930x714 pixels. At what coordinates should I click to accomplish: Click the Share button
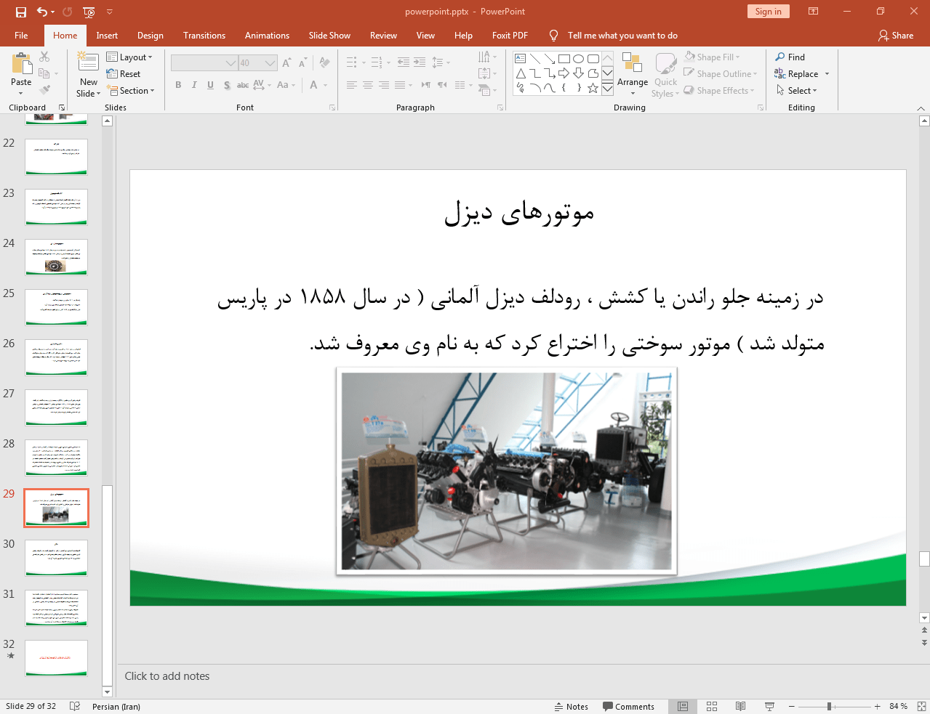pos(896,36)
